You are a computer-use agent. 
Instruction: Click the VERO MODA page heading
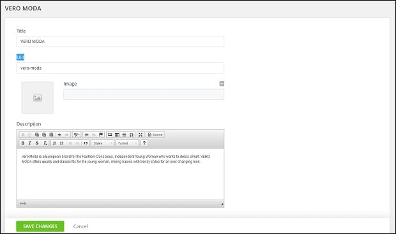23,8
